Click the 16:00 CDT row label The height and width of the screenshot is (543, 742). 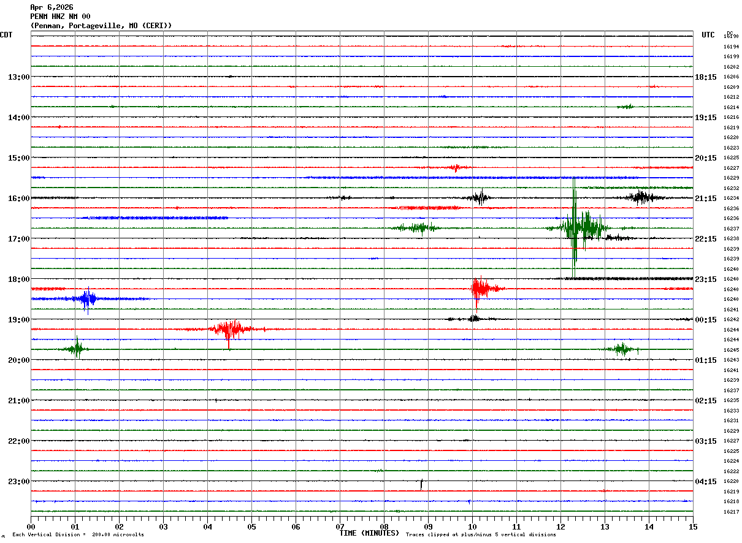click(x=19, y=199)
